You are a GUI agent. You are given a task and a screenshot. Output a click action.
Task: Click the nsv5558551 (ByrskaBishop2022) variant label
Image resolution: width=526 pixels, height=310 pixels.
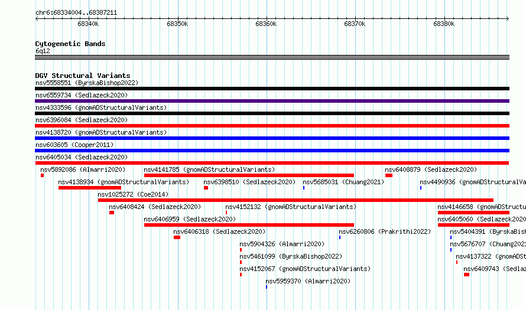87,83
